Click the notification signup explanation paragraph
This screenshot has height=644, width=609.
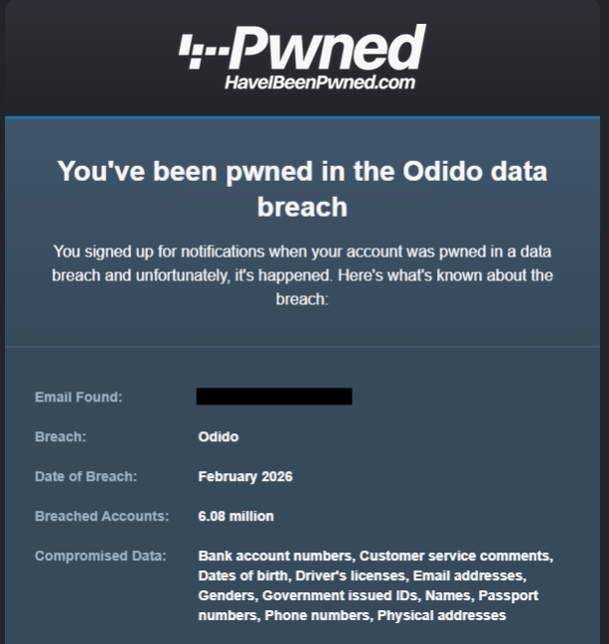point(302,274)
